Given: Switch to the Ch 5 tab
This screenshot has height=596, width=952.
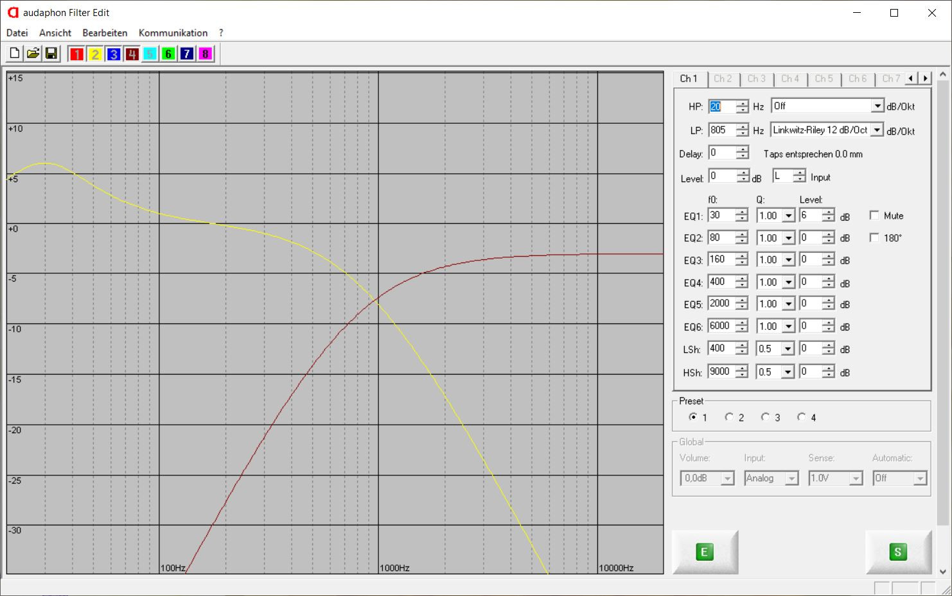Looking at the screenshot, I should [824, 79].
